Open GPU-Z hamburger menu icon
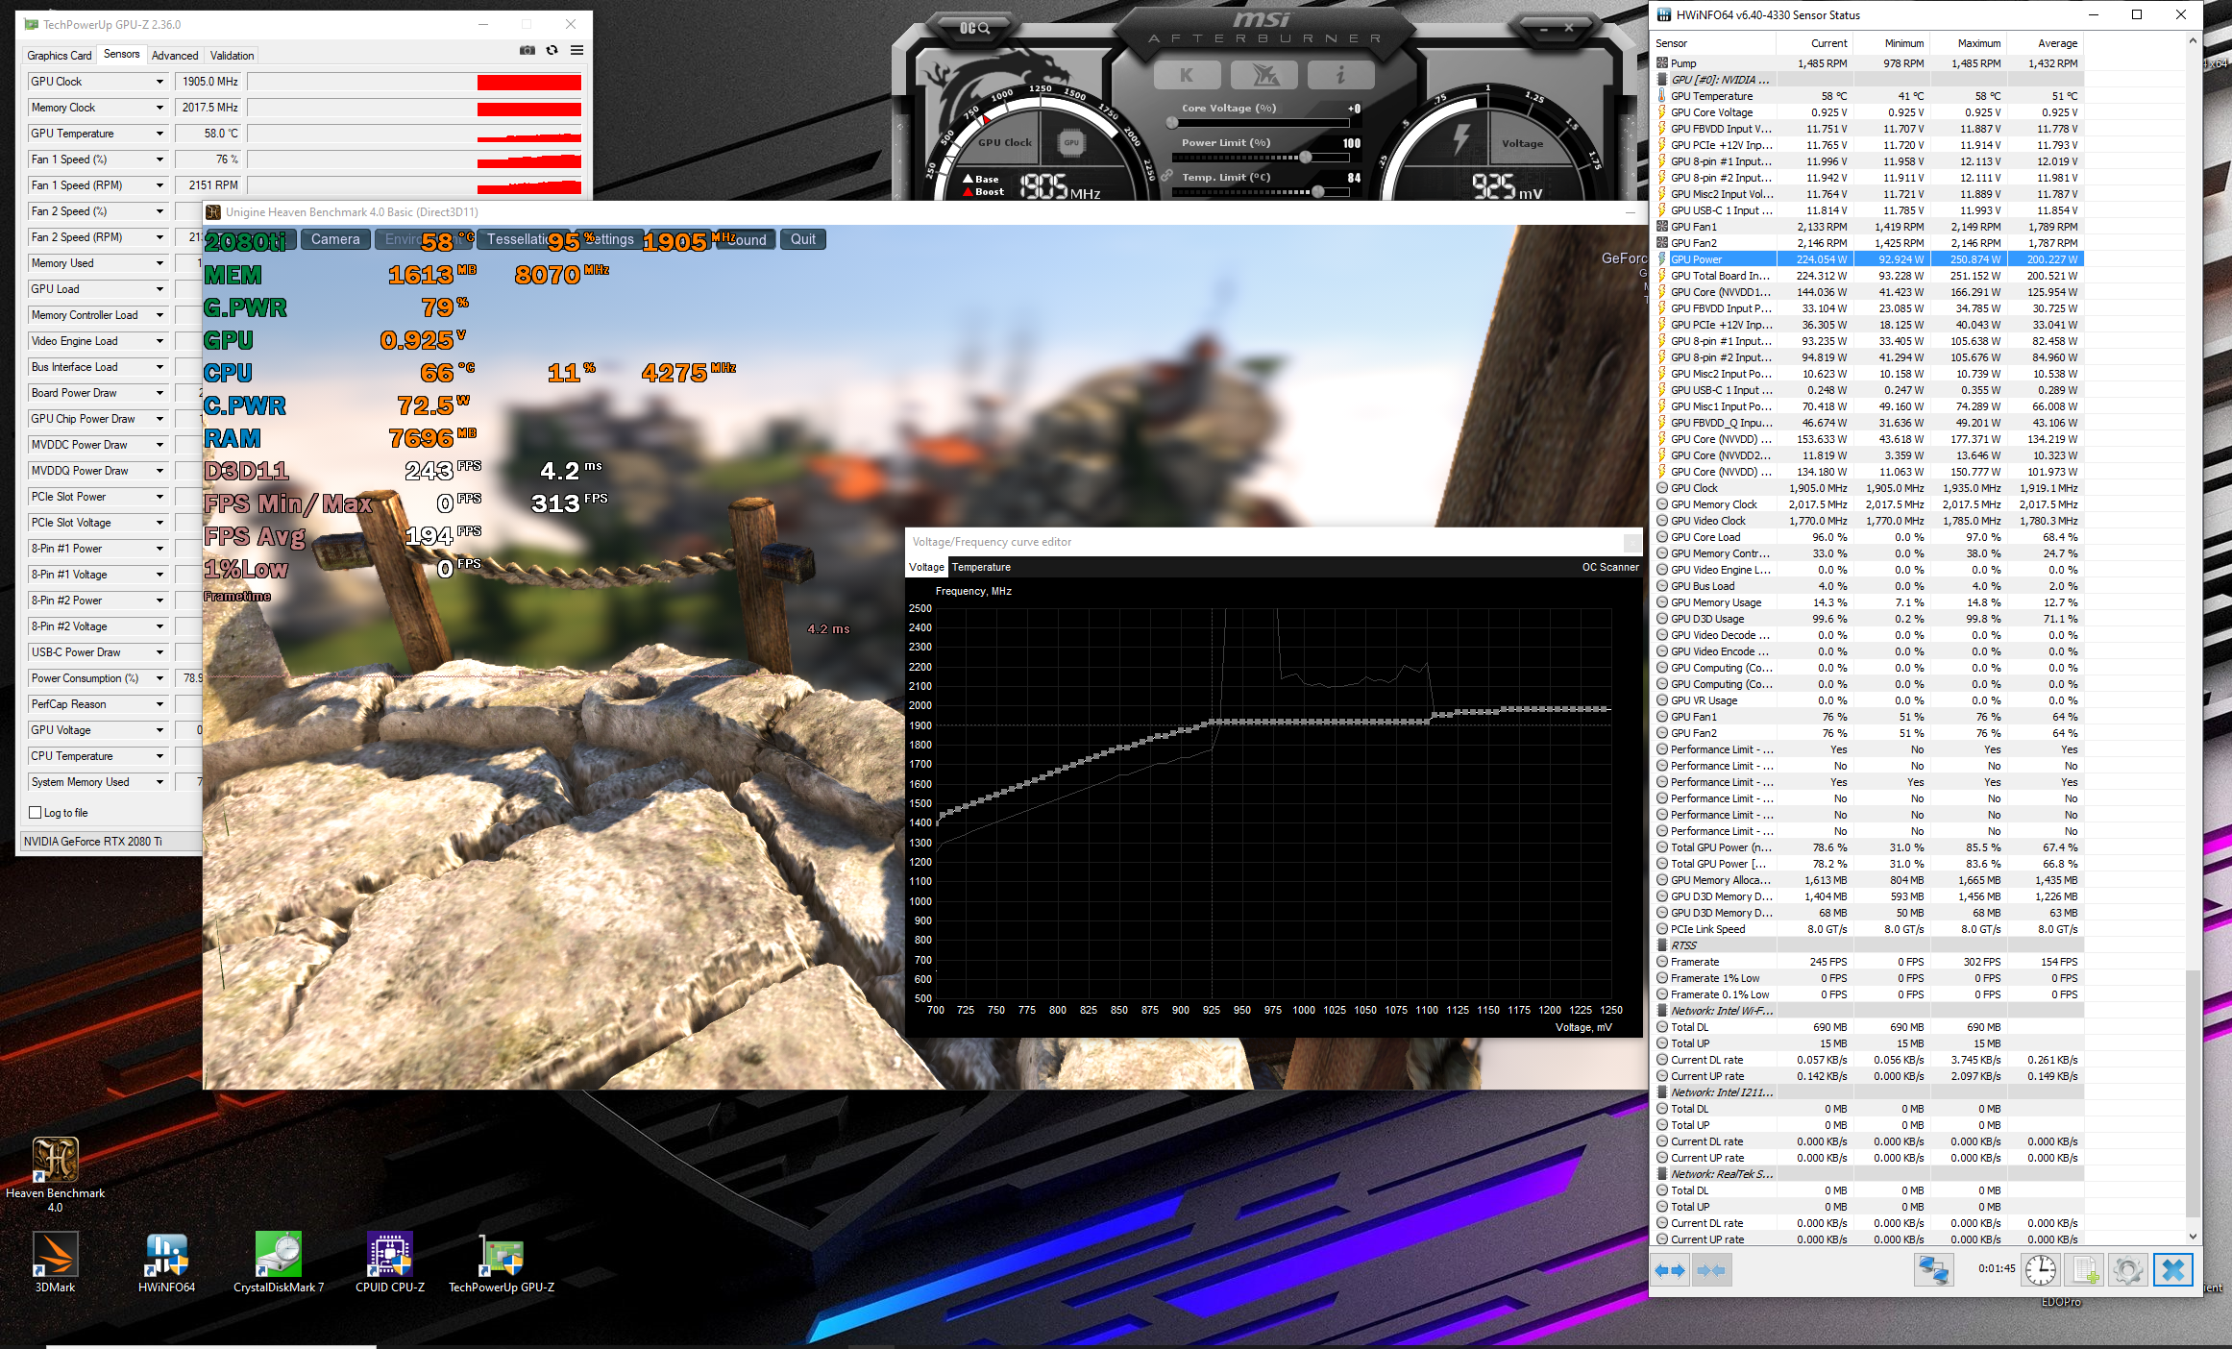Image resolution: width=2232 pixels, height=1349 pixels. (576, 51)
